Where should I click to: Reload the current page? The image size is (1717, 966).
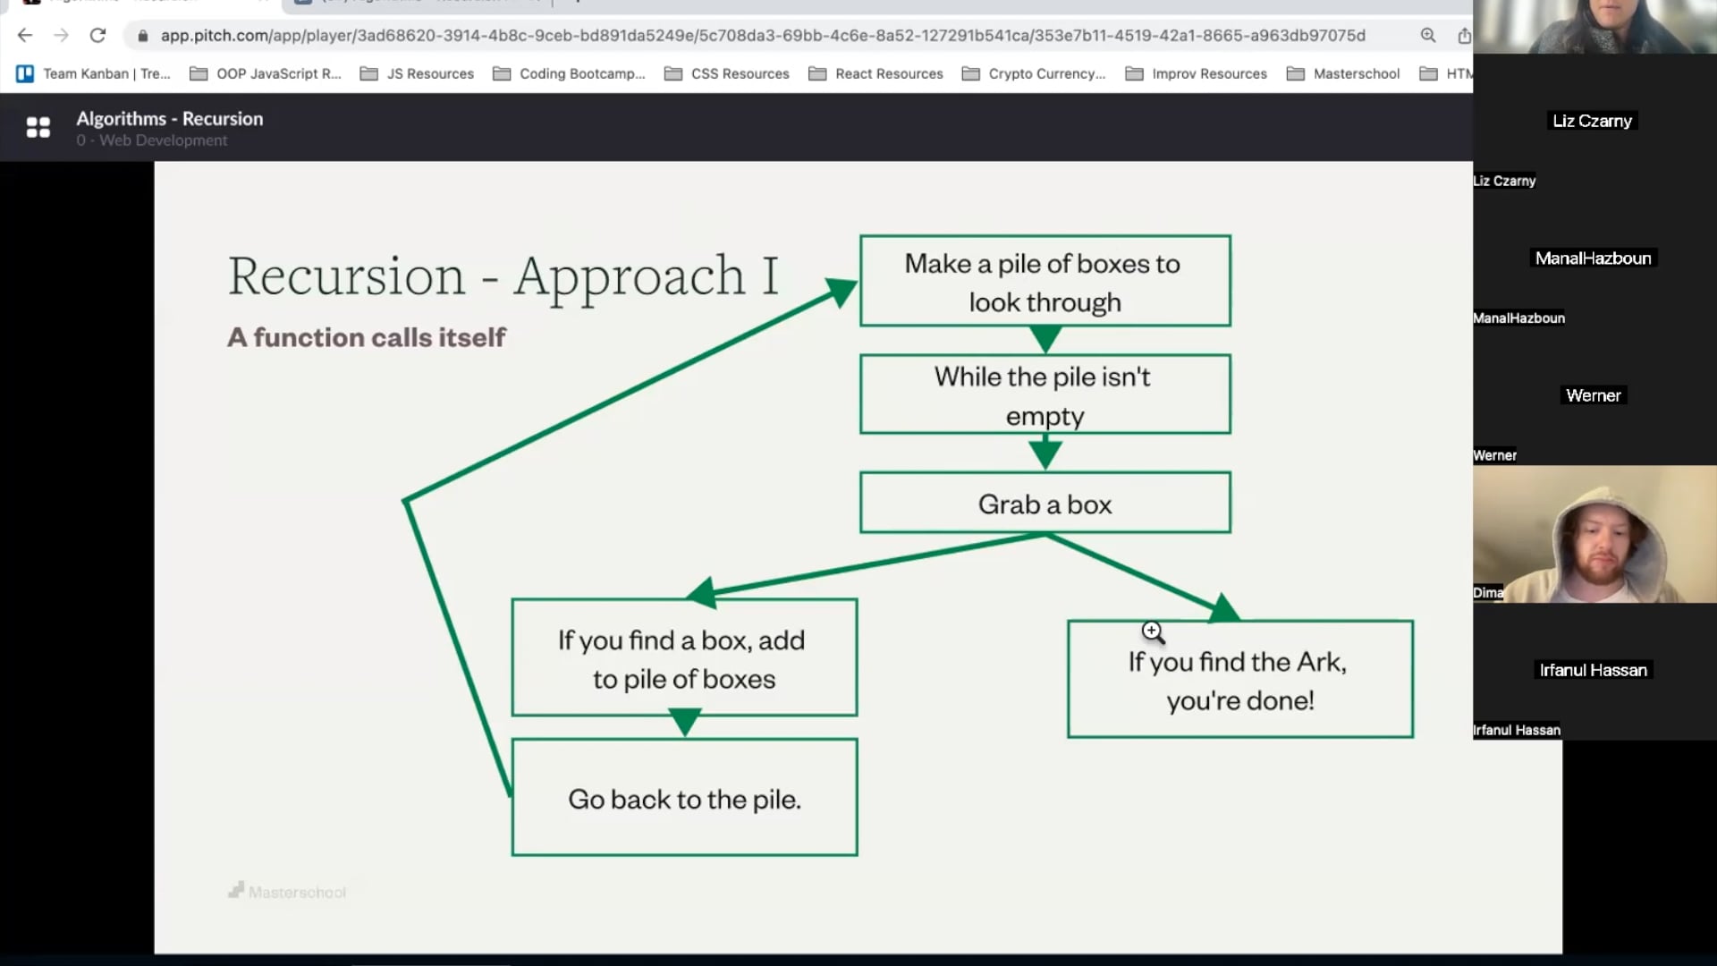coord(98,36)
